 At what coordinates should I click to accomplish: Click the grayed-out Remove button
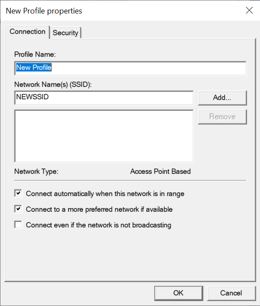click(x=222, y=117)
